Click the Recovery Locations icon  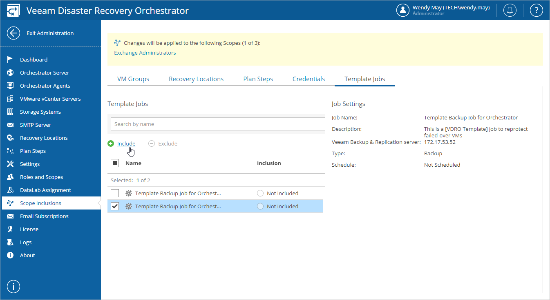pos(11,138)
